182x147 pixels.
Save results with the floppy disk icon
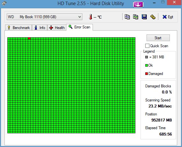[144, 17]
